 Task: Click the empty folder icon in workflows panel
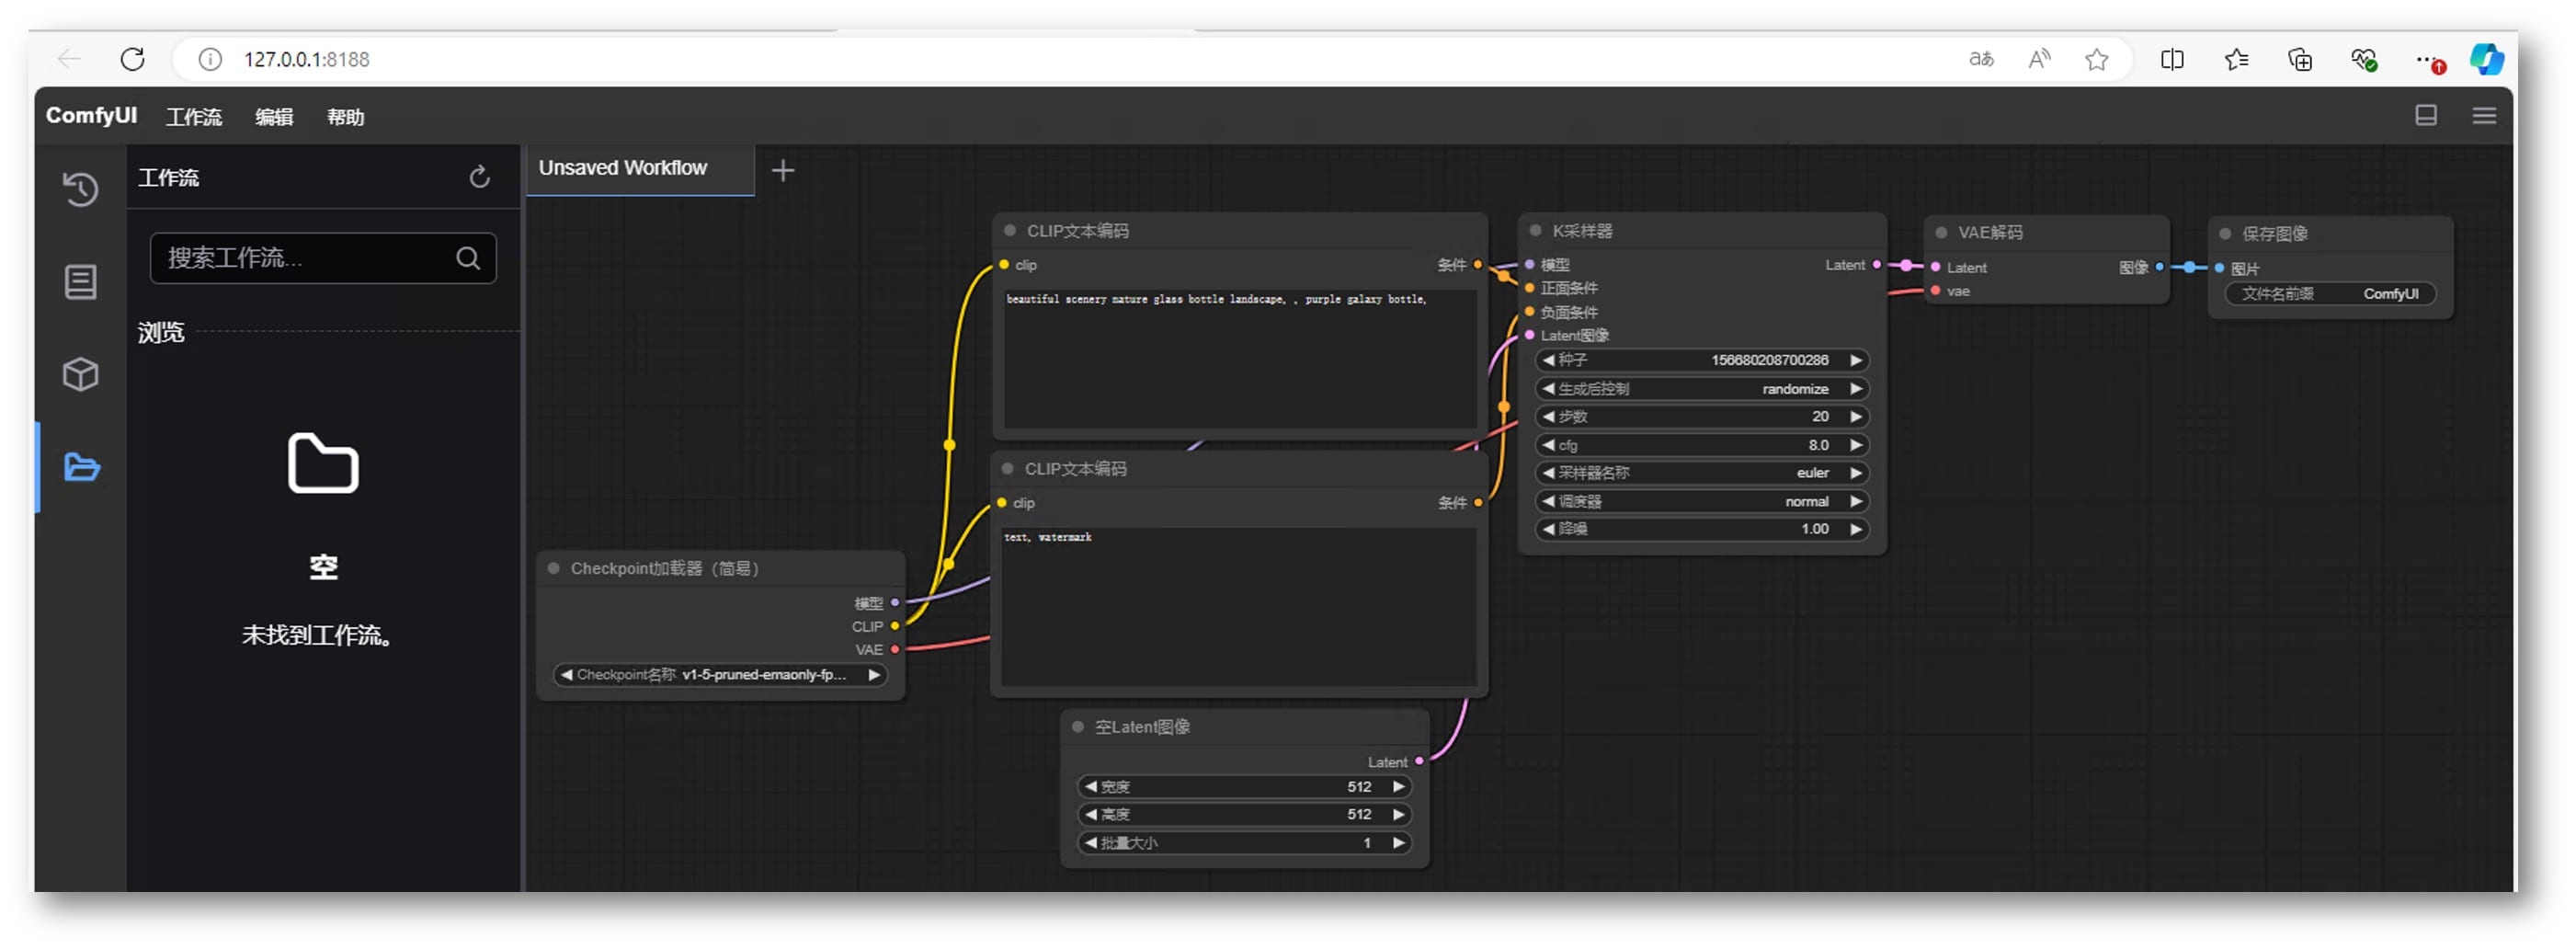point(323,463)
